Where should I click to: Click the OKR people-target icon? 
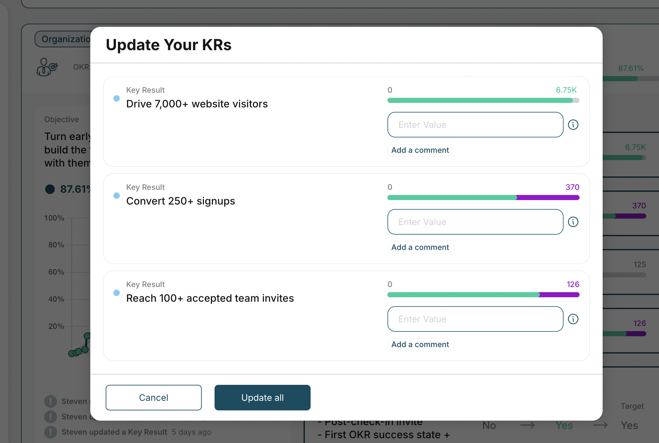coord(47,67)
